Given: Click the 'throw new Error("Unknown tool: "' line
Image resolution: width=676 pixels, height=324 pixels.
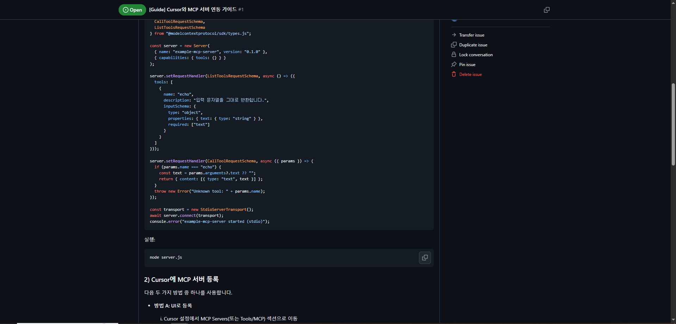Looking at the screenshot, I should tap(209, 192).
